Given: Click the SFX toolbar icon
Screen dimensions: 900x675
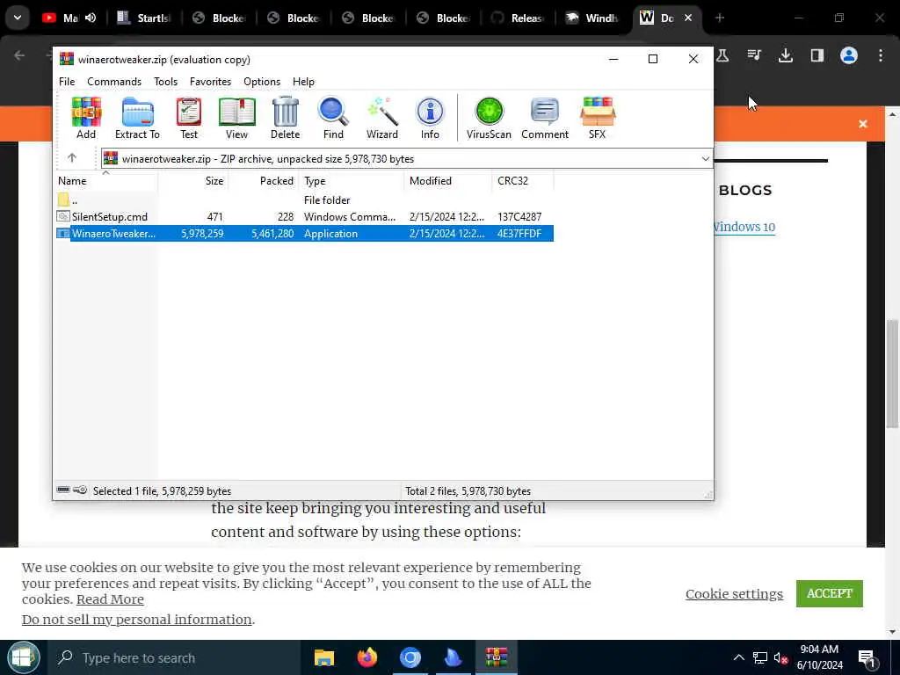Looking at the screenshot, I should pos(597,118).
